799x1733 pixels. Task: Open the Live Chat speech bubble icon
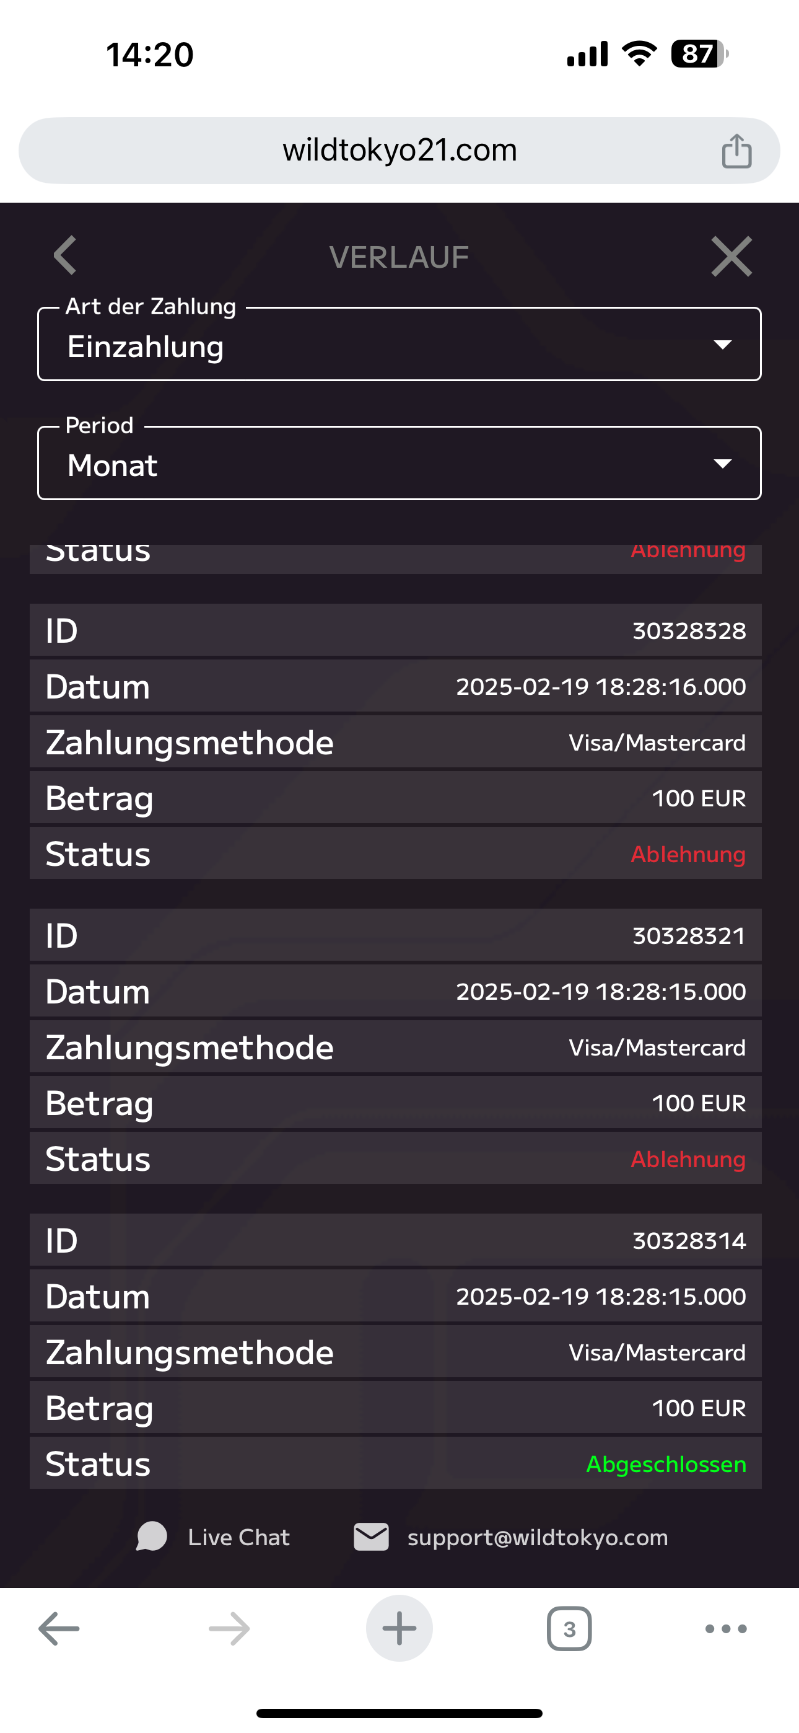tap(151, 1537)
